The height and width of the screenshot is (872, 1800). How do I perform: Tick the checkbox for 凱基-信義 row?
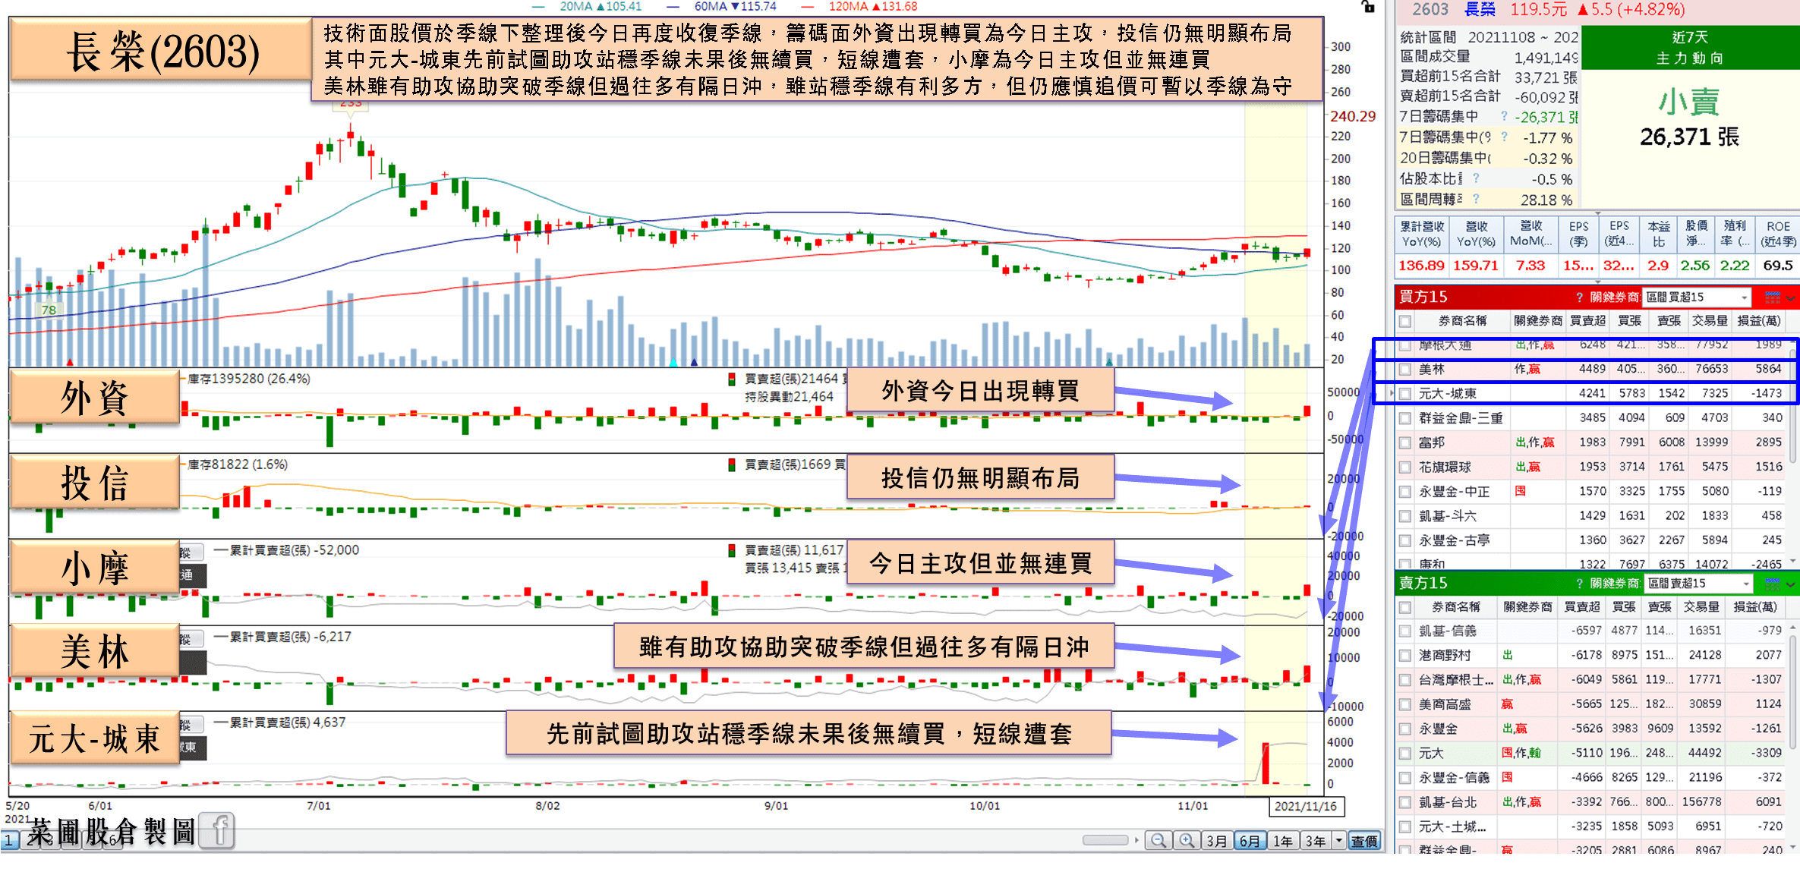(1405, 631)
